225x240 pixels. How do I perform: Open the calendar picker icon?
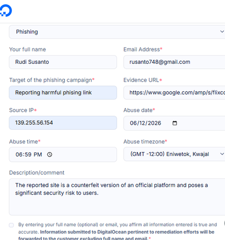175,123
